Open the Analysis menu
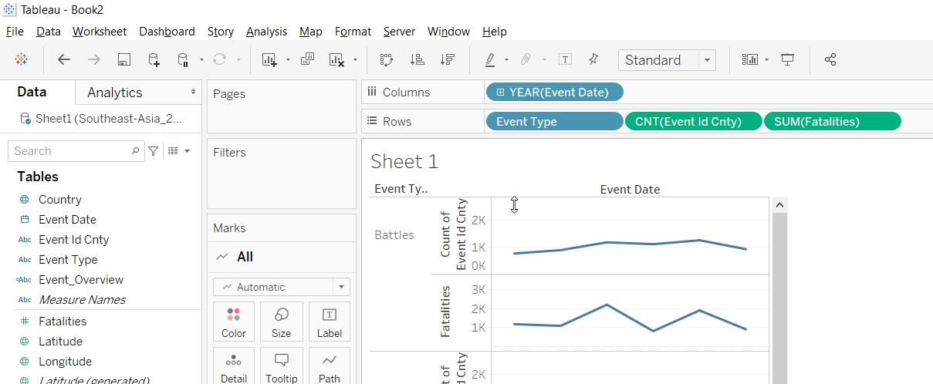 [x=266, y=32]
